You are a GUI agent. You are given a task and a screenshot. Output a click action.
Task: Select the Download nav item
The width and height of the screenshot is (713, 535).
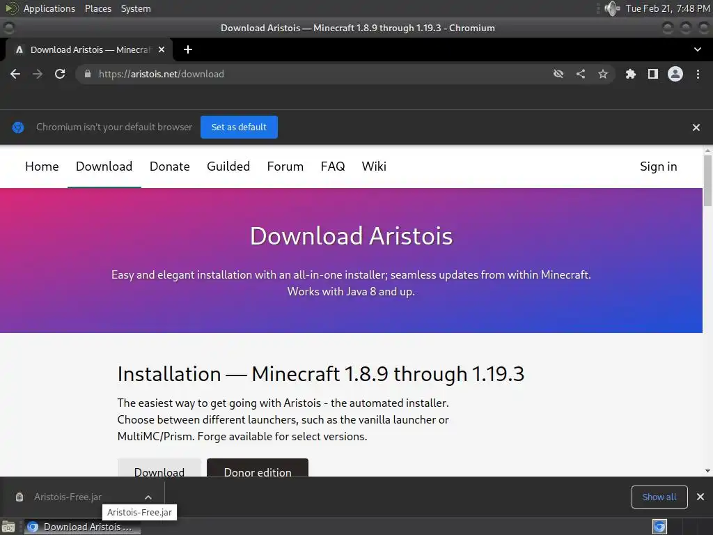point(104,166)
